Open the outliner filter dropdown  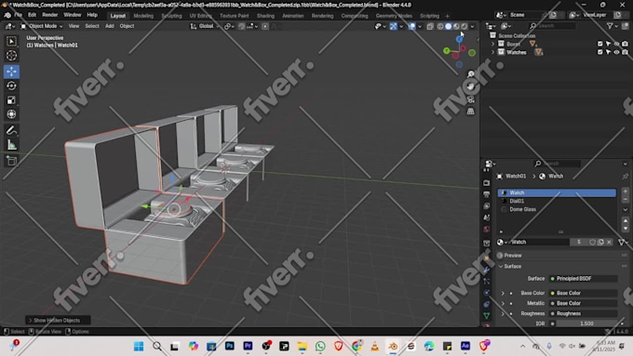(x=612, y=26)
